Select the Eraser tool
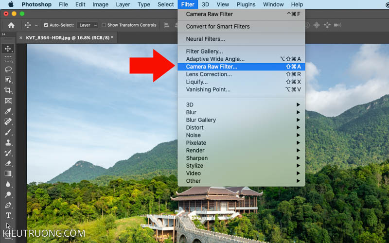Viewport: 389px width, 243px height. pos(8,163)
